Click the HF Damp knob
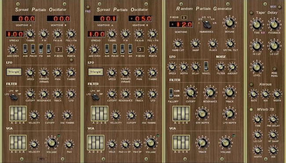The width and height of the screenshot is (286, 163). tap(273, 135)
